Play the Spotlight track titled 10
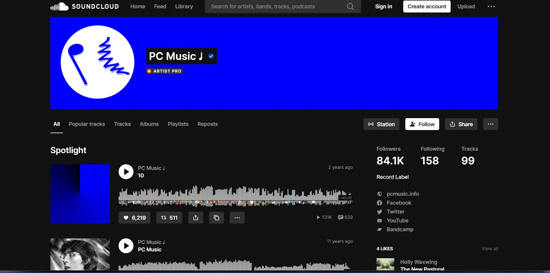The width and height of the screenshot is (550, 273). click(x=126, y=172)
